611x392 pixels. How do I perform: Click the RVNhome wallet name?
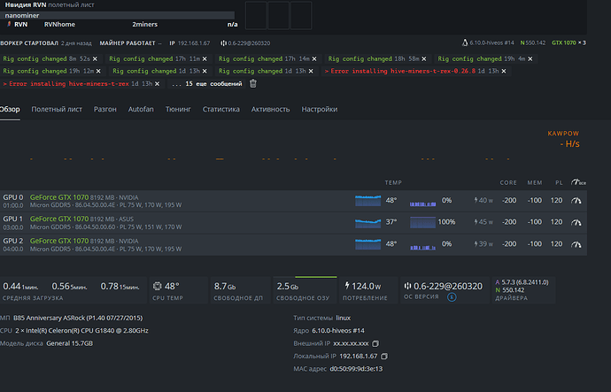59,24
